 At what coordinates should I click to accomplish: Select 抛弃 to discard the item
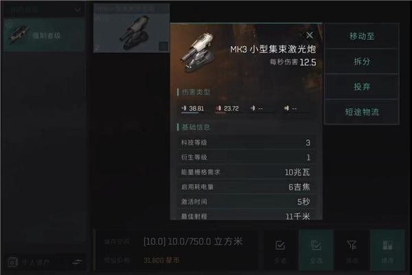(x=362, y=87)
